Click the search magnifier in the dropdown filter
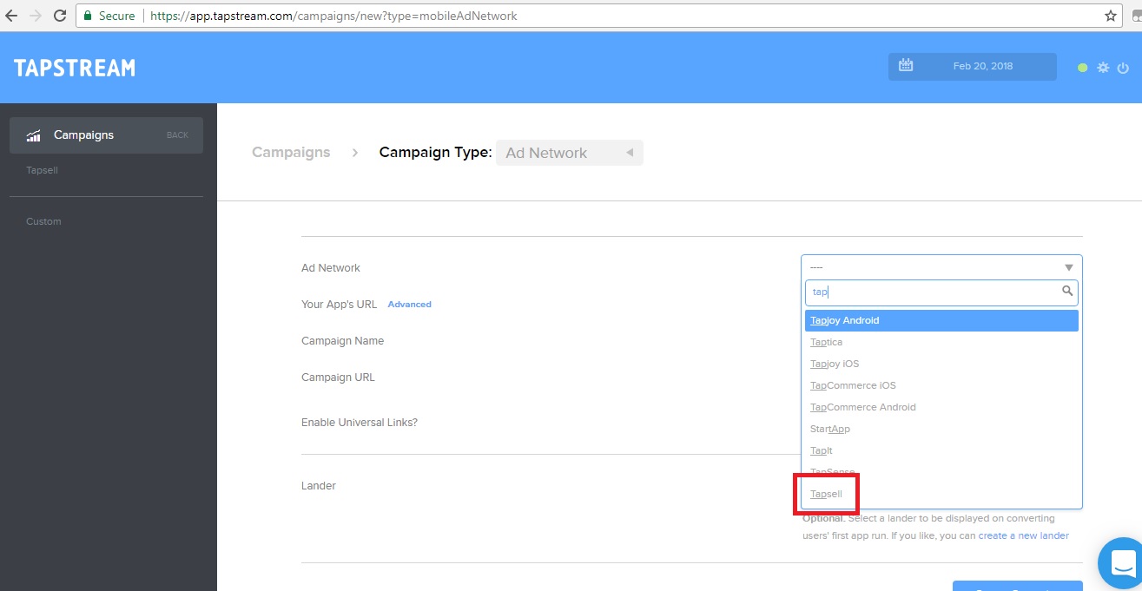 (x=1067, y=292)
